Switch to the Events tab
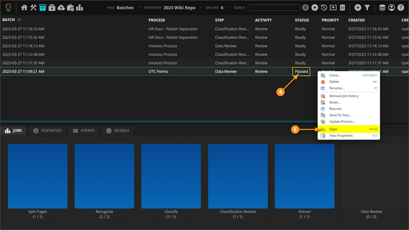This screenshot has width=409, height=230. tap(83, 131)
